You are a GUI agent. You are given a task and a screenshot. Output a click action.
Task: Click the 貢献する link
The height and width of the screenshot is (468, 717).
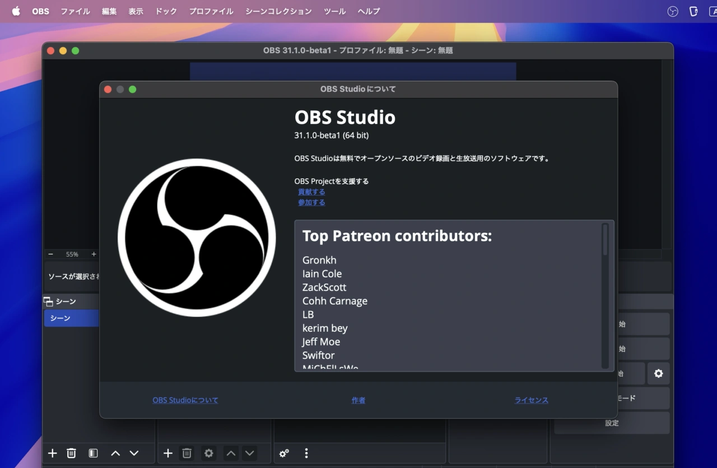(311, 192)
